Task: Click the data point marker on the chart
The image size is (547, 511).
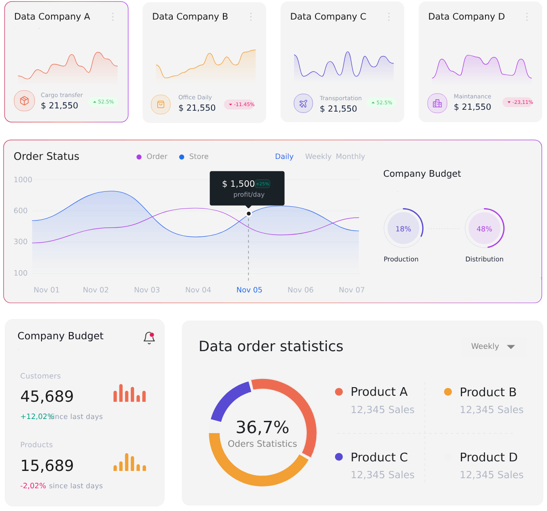Action: point(248,214)
